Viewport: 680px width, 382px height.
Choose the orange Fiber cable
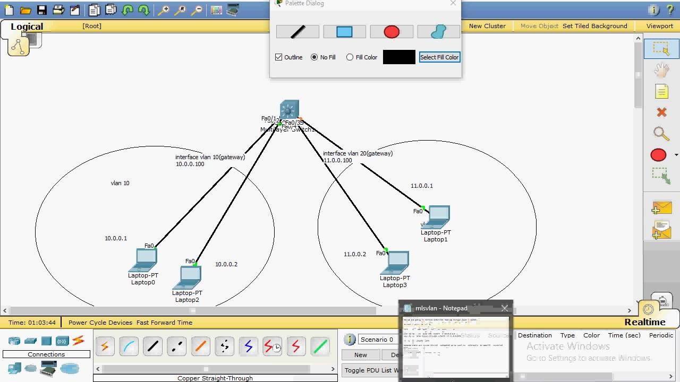(200, 347)
